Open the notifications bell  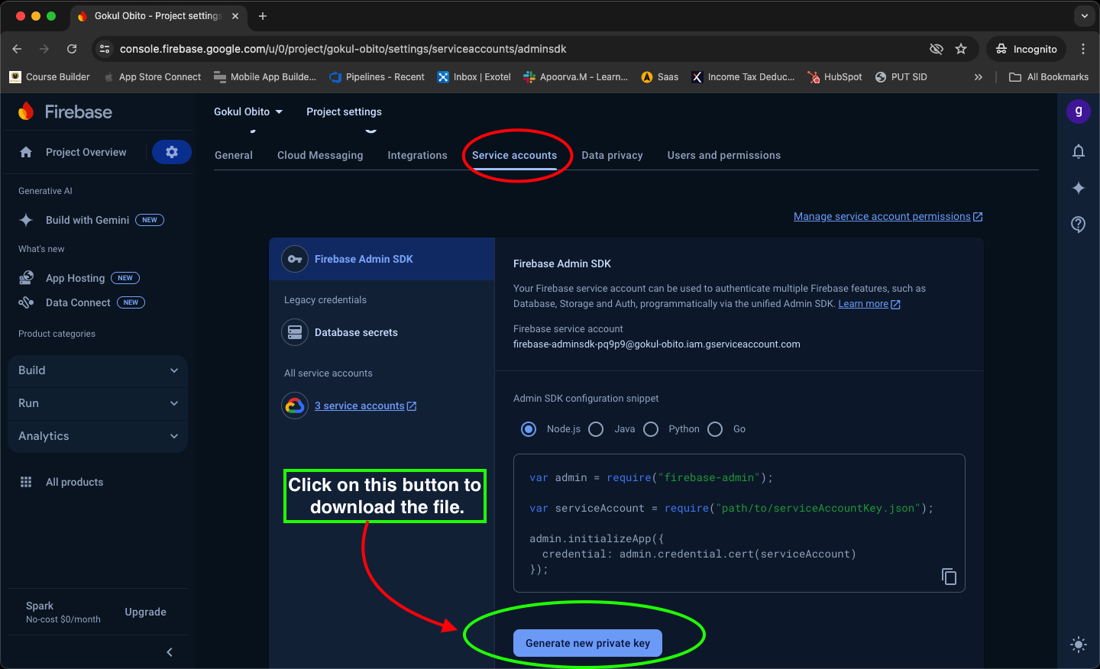[x=1078, y=151]
